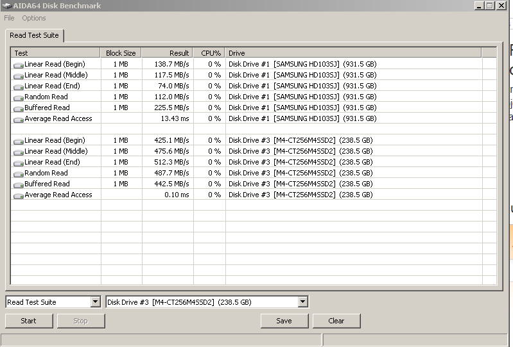Screen dimensions: 513x347
Task: Click the Read Test Suite combo box field
Action: tap(53, 302)
